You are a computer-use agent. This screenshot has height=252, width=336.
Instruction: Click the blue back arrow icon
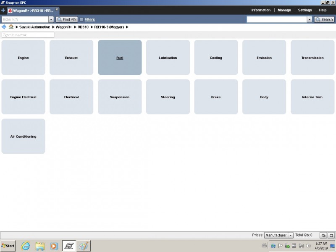pos(4,27)
